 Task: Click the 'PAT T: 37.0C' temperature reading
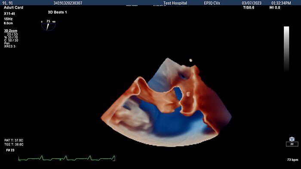[x=14, y=140]
